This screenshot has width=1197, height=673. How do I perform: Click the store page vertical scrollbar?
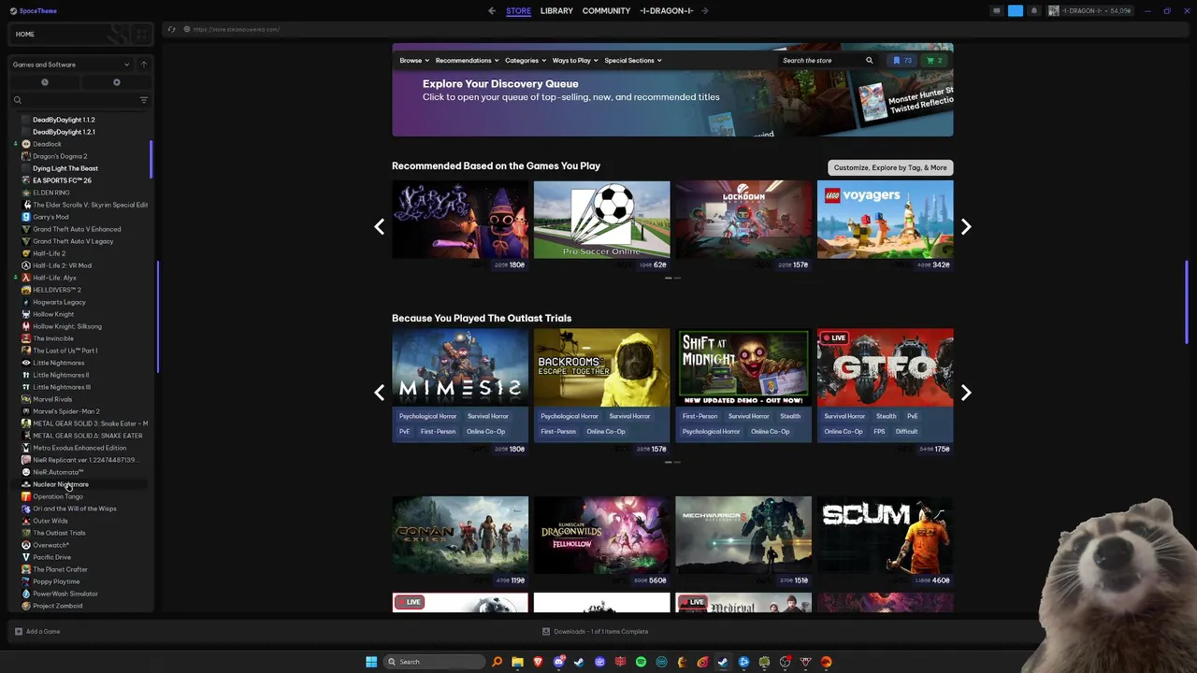(1186, 302)
